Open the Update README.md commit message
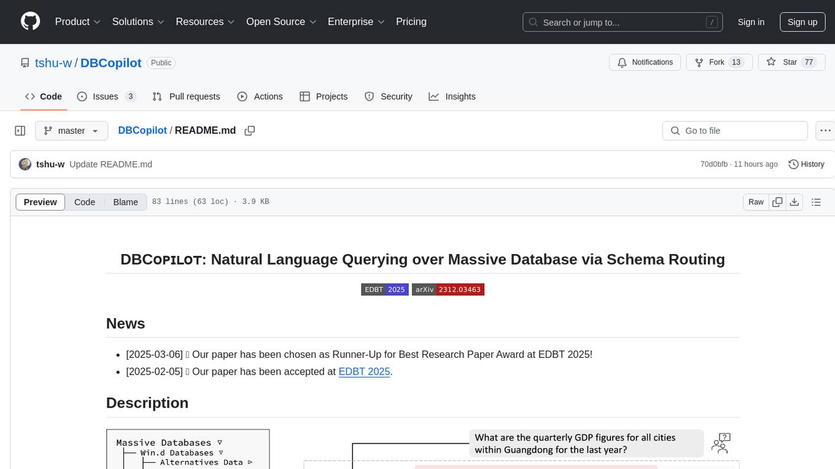Viewport: 835px width, 469px height. [111, 165]
